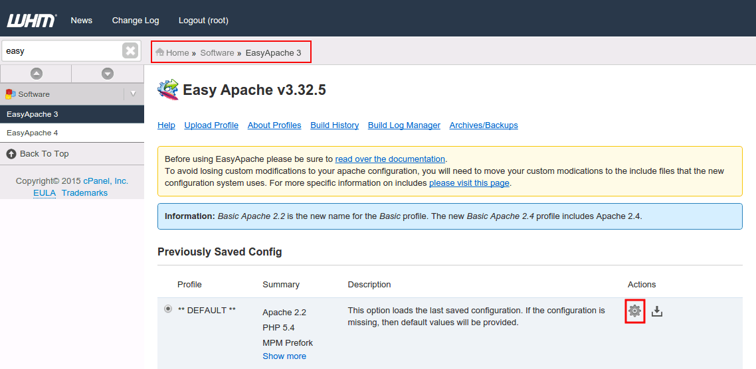Click the Software breadcrumb link
This screenshot has width=756, height=369.
tap(217, 52)
